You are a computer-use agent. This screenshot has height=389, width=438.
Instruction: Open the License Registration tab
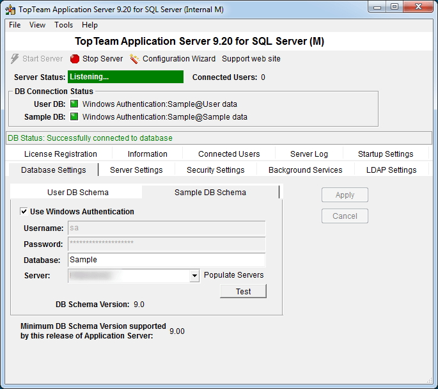coord(61,154)
